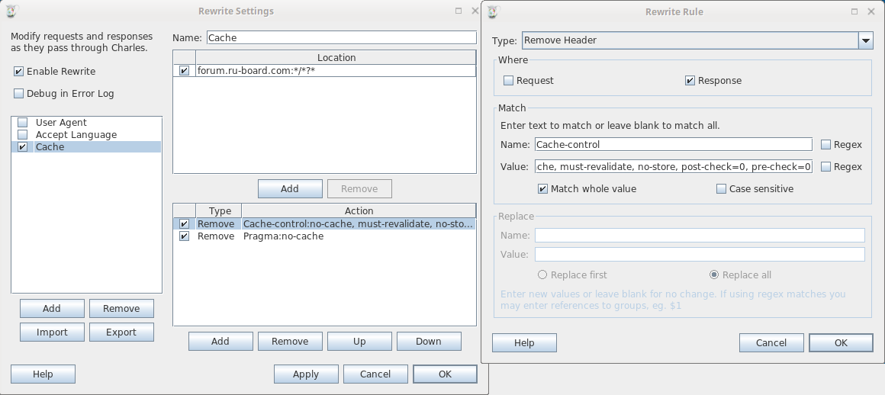Click OK in Rewrite Rule dialog
This screenshot has width=885, height=395.
841,343
